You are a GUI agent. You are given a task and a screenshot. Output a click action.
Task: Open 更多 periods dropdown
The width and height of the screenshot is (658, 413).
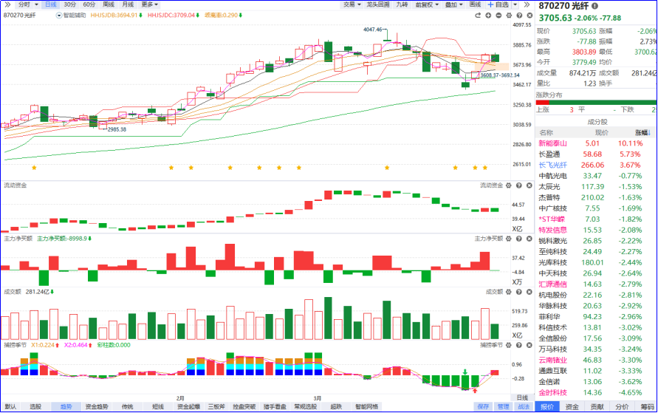pyautogui.click(x=150, y=4)
